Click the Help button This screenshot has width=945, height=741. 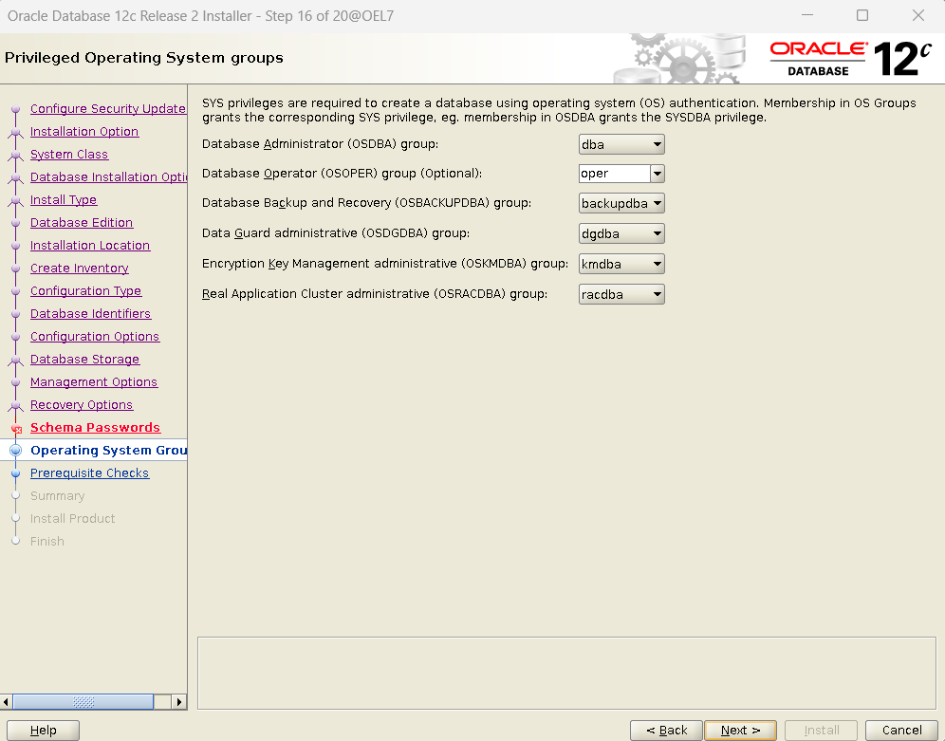(x=44, y=731)
